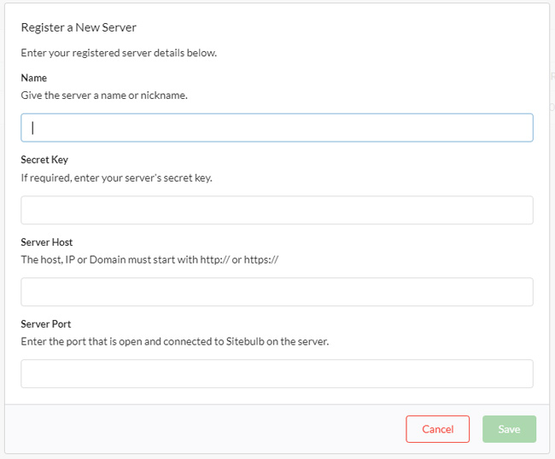Click empty footer area left of Cancel
The height and width of the screenshot is (459, 555).
pyautogui.click(x=205, y=429)
